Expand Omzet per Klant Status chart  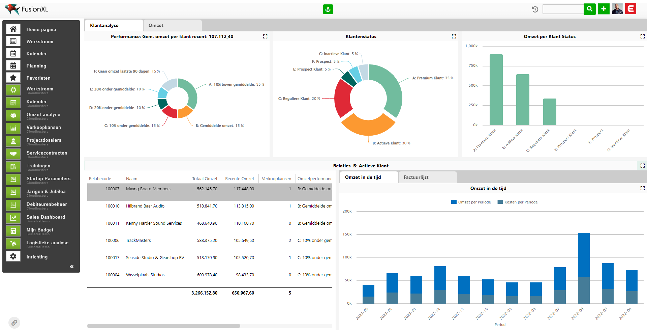click(642, 36)
